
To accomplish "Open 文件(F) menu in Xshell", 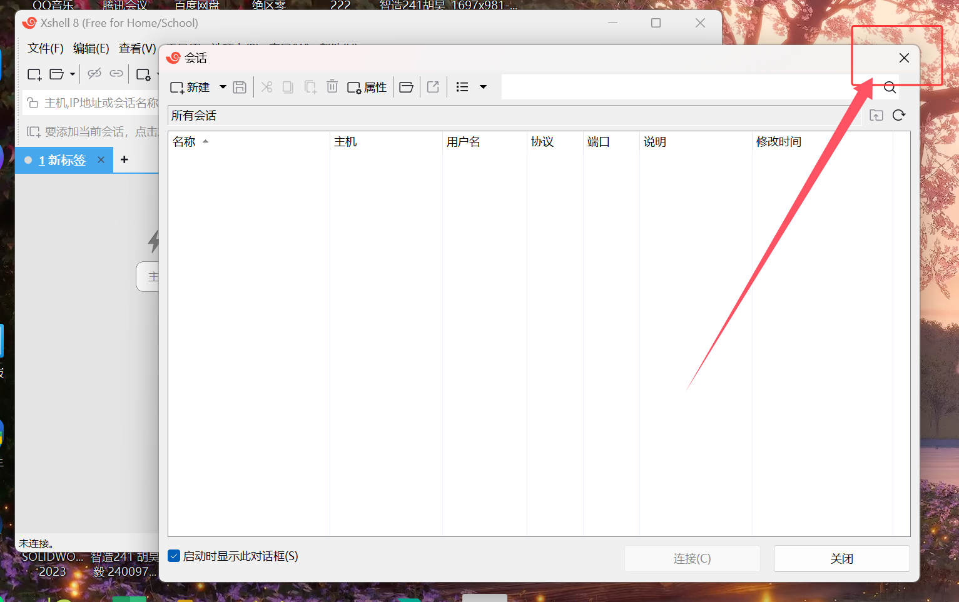I will [x=46, y=48].
